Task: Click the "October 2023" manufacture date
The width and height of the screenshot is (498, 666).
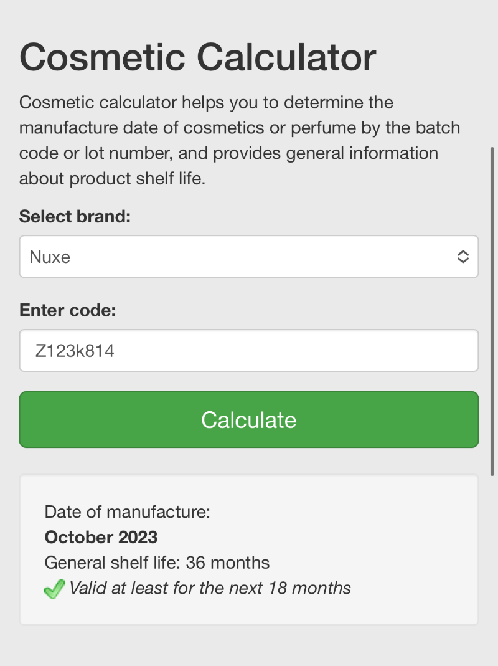Action: (x=101, y=537)
